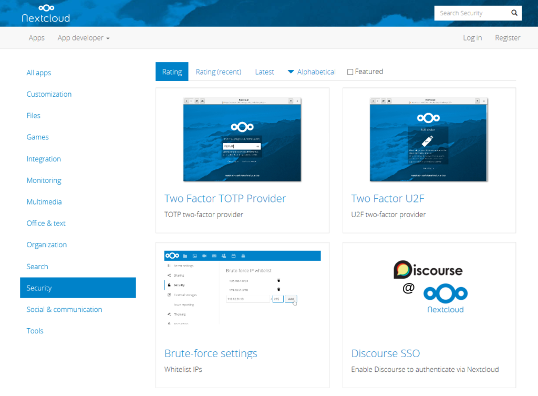Viewport: 538px width, 396px height.
Task: Open the Files category
Action: 33,116
